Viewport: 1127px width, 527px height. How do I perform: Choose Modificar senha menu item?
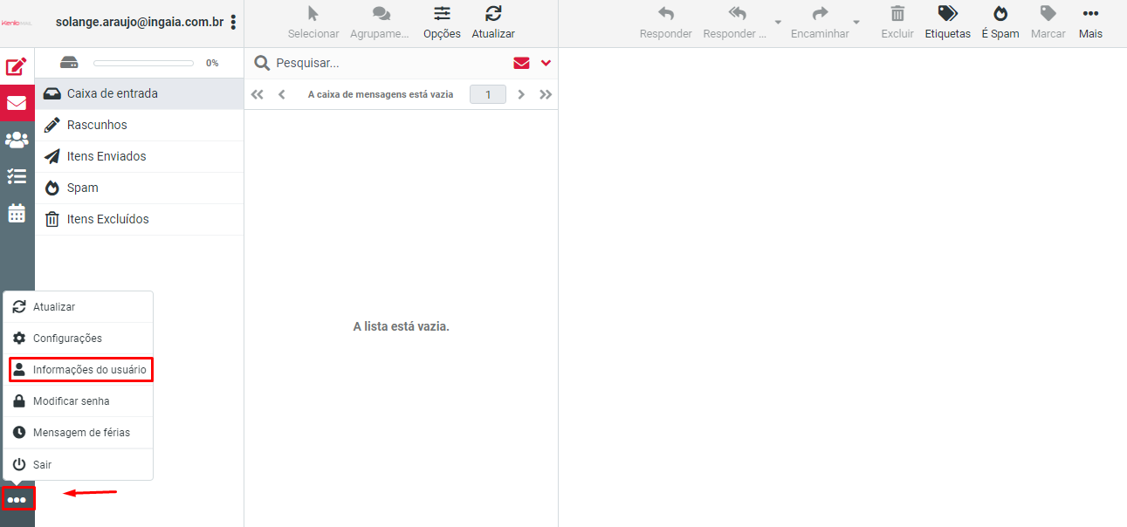click(79, 401)
